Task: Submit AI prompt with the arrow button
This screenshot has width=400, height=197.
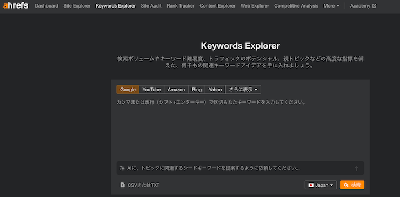Action: (x=357, y=168)
